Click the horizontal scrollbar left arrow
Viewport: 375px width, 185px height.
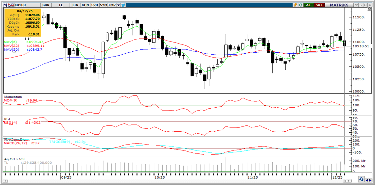(6, 181)
